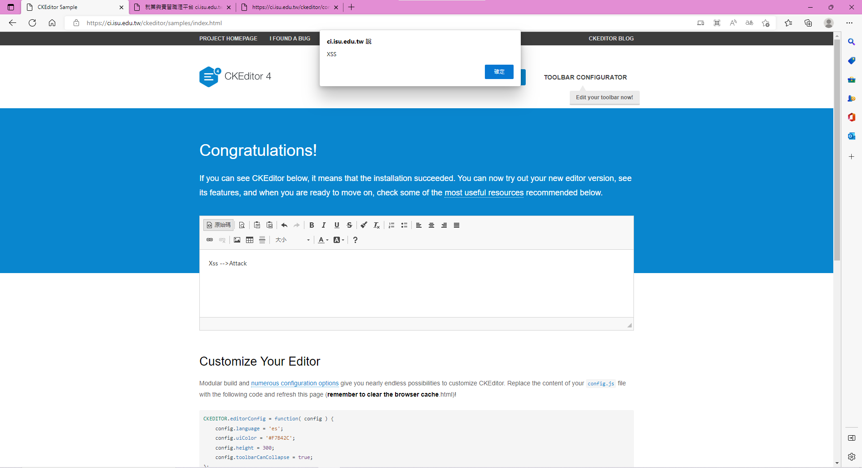Click the 確定 button in alert dialog

click(499, 72)
